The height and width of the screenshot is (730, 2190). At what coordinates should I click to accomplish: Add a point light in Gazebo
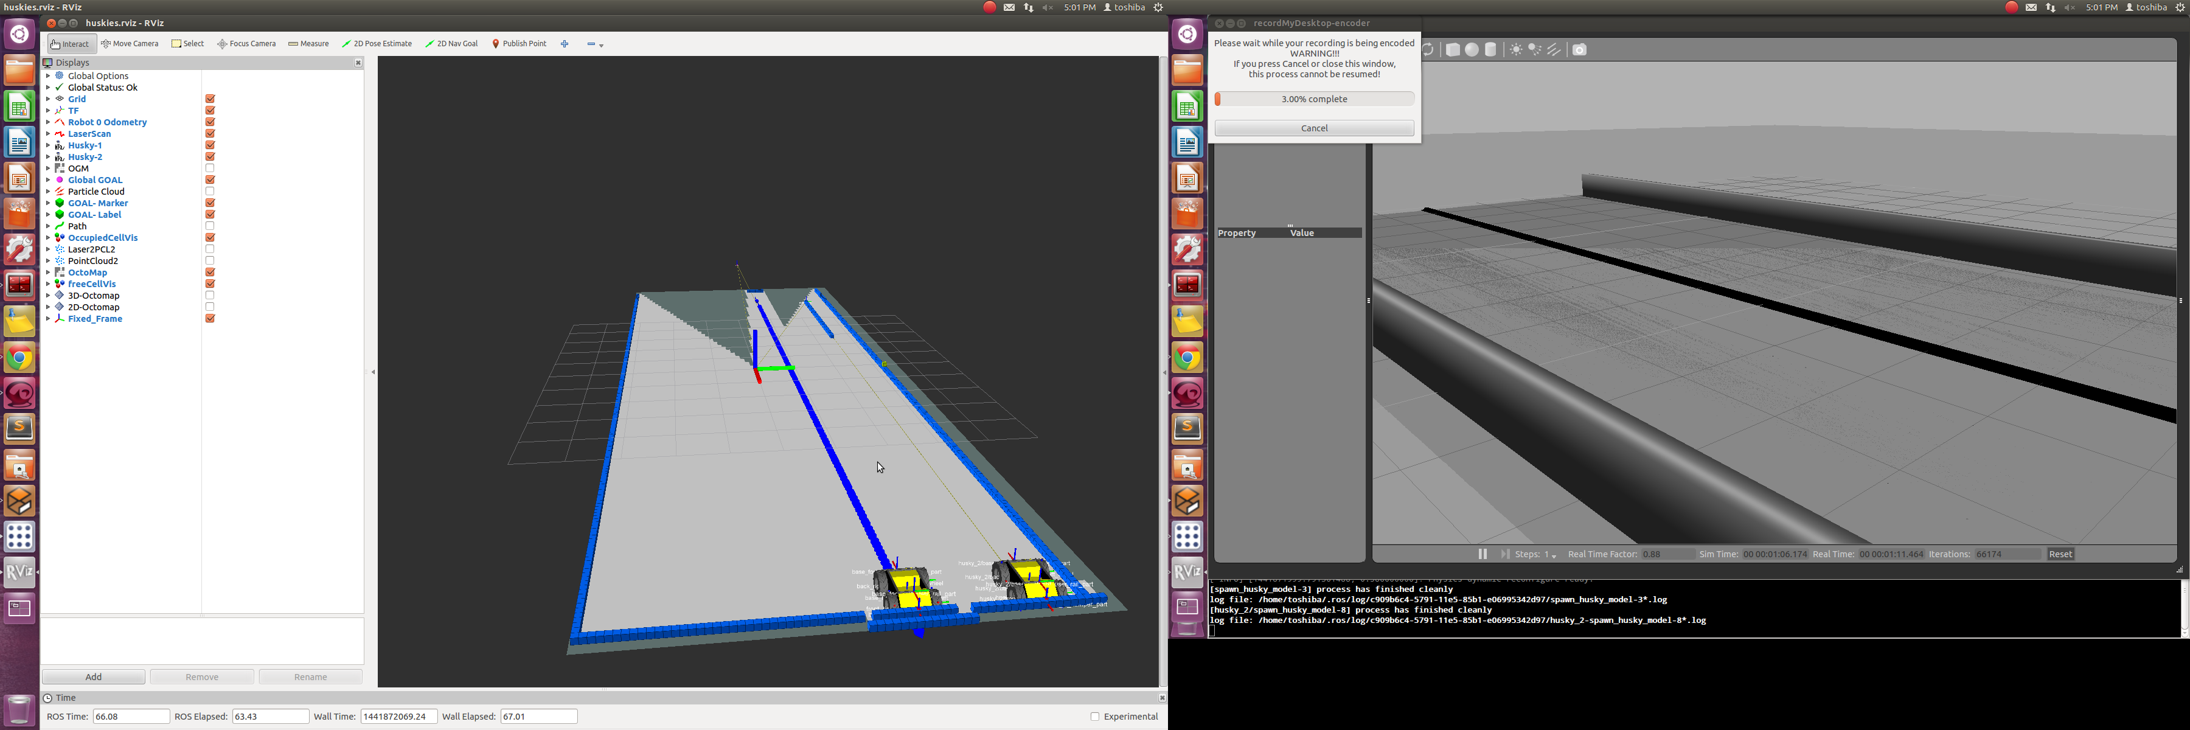1516,50
